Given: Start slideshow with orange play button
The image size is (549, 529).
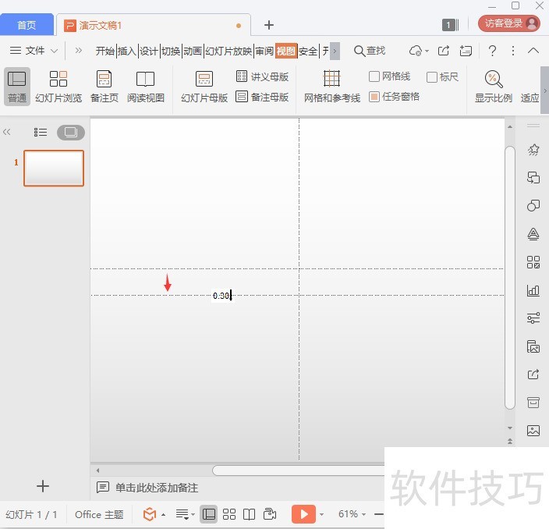Looking at the screenshot, I should [303, 514].
